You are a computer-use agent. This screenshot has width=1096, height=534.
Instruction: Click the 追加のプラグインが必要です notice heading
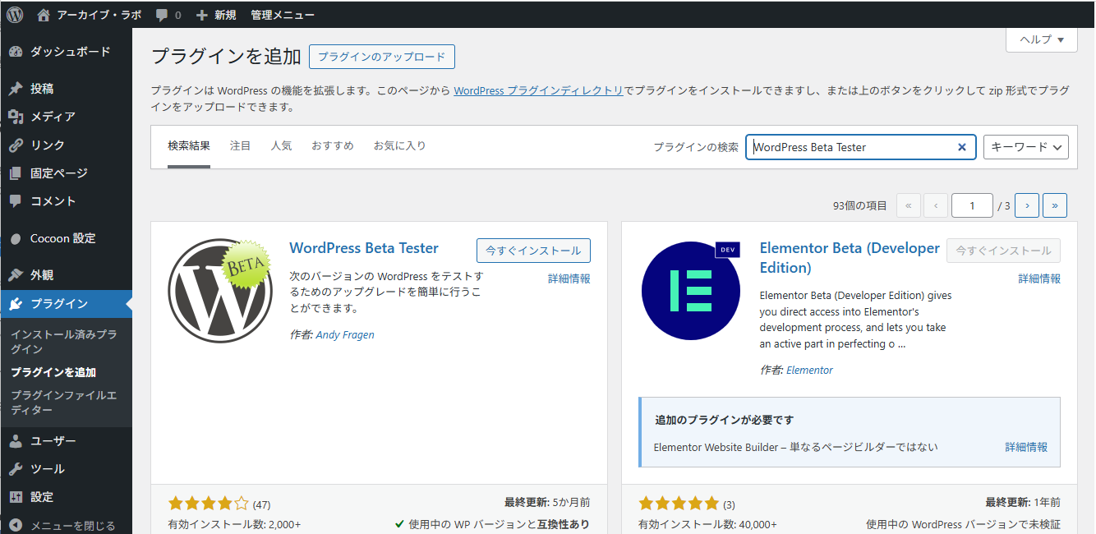[x=725, y=420]
